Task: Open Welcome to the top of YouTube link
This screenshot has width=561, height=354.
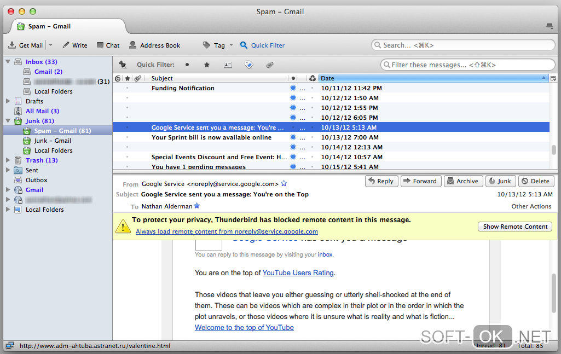Action: (244, 327)
